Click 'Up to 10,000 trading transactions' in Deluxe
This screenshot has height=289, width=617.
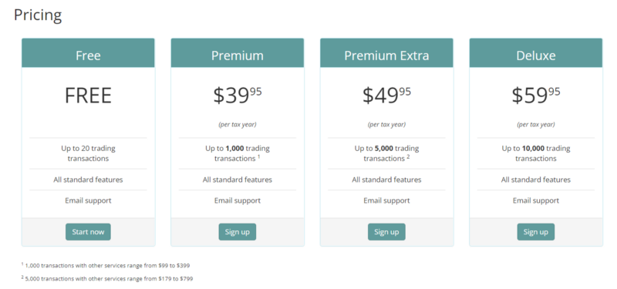point(535,153)
